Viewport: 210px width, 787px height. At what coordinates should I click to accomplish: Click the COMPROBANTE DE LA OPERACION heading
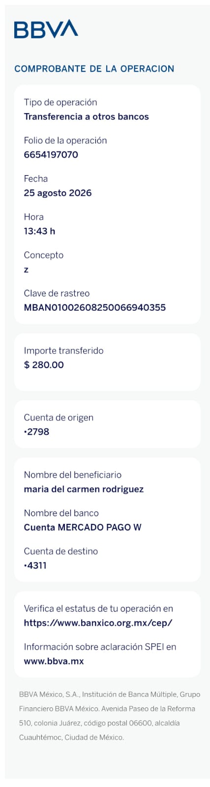[94, 69]
